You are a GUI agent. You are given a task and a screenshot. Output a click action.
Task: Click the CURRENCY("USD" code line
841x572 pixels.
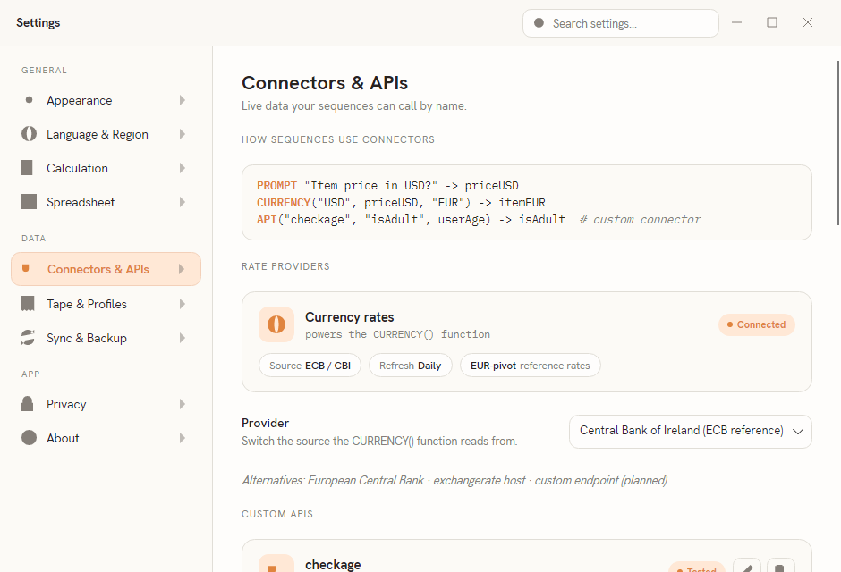point(401,203)
